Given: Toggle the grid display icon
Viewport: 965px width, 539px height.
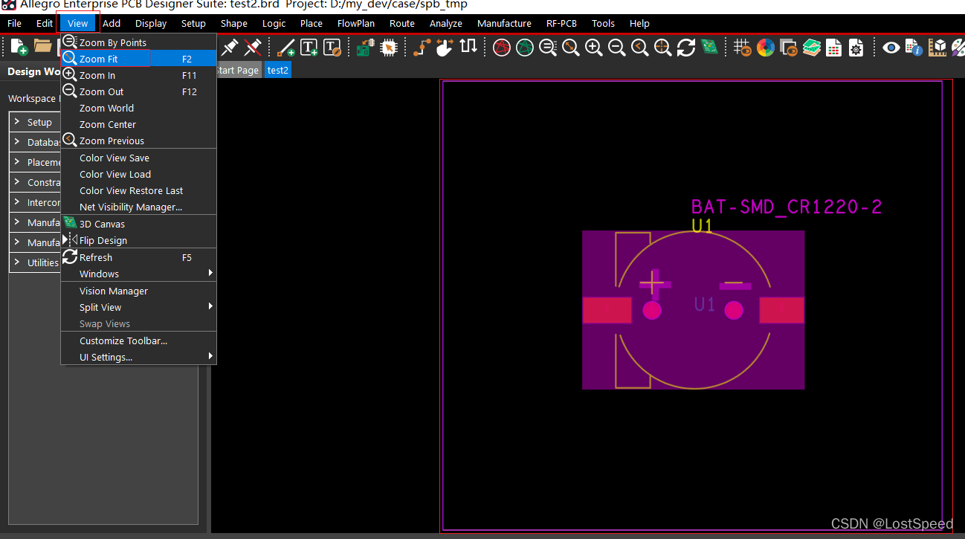Looking at the screenshot, I should (x=742, y=48).
